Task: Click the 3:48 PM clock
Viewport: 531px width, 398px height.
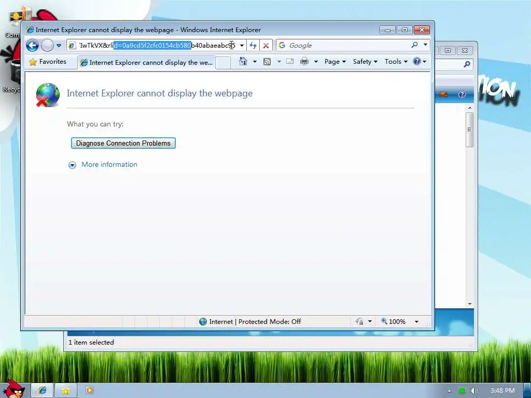Action: [x=502, y=391]
